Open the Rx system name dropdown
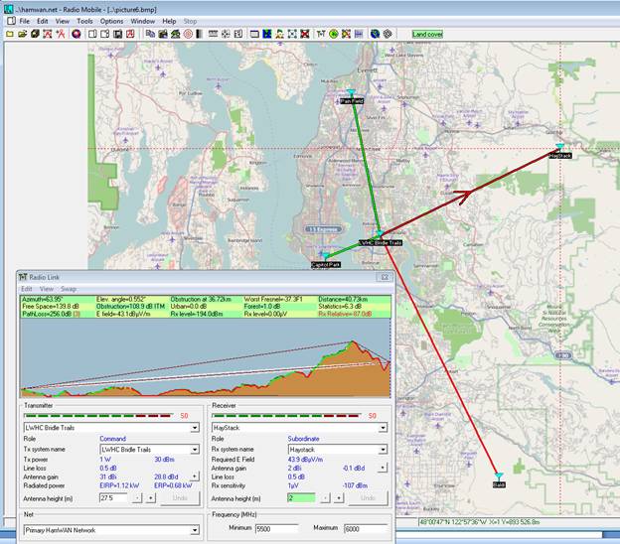 click(384, 450)
